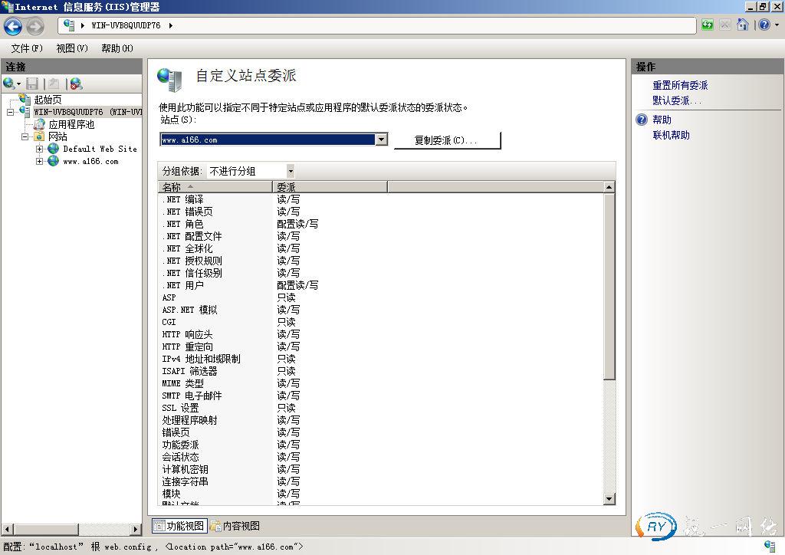Open the 站点 dropdown showing www.a166.com

click(x=379, y=140)
